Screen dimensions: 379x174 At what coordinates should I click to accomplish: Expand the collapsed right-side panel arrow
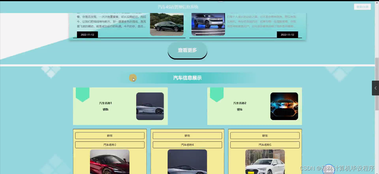[x=375, y=88]
